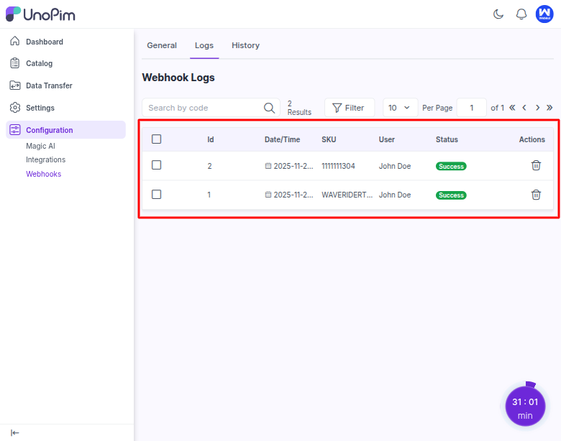561x441 pixels.
Task: Sort by the SKU column header
Action: click(329, 139)
